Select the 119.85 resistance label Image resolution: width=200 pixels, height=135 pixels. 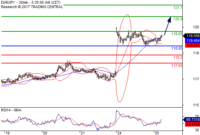[x=177, y=34]
